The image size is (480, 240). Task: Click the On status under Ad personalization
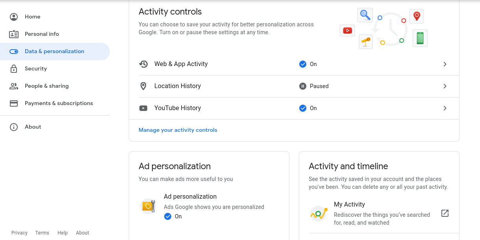173,216
